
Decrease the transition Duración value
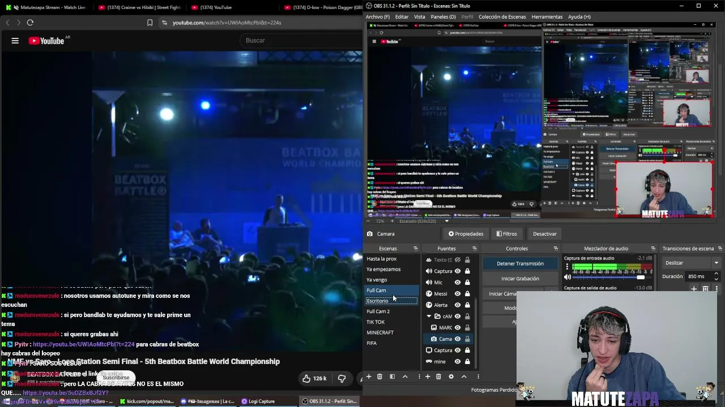[716, 279]
